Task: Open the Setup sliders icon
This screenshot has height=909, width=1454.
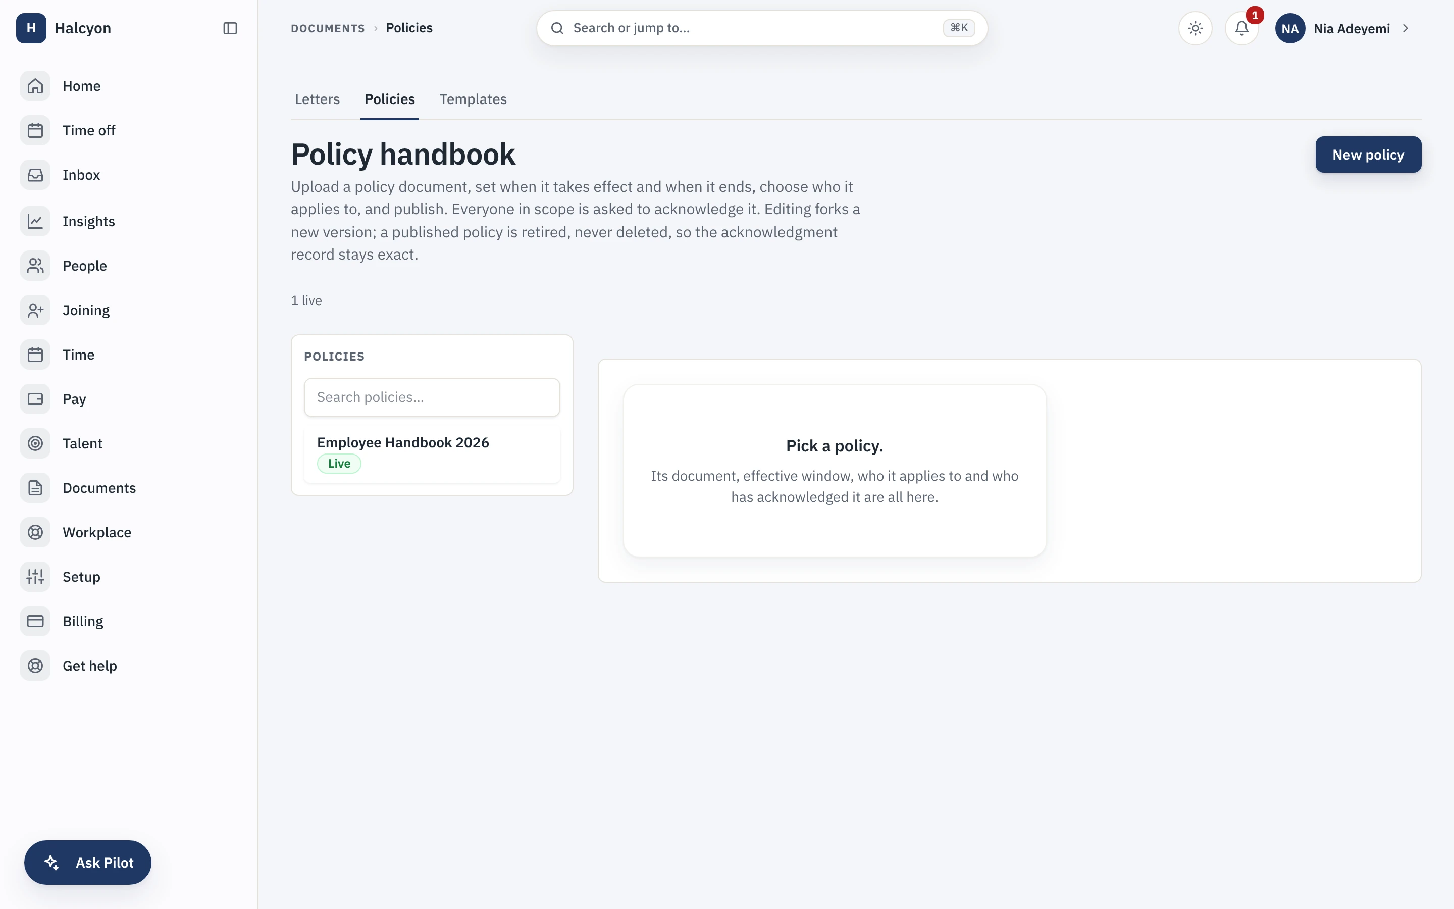Action: (x=35, y=577)
